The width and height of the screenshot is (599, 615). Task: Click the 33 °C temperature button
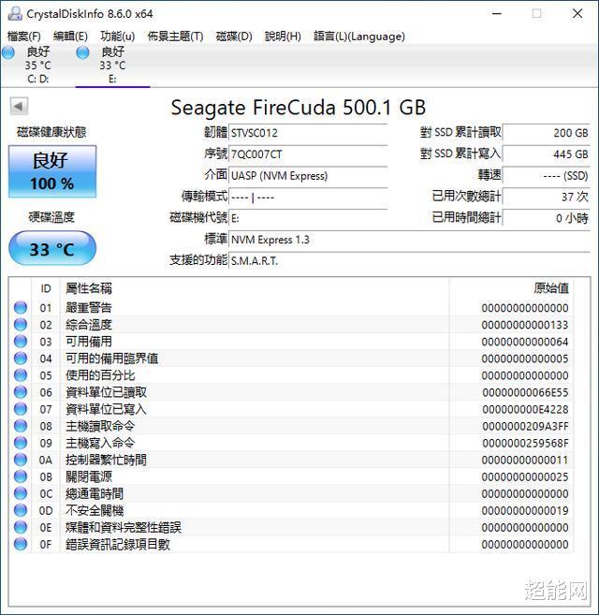52,248
